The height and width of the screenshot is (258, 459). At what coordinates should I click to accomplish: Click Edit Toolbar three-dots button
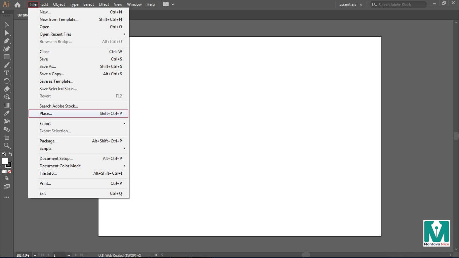pyautogui.click(x=7, y=198)
